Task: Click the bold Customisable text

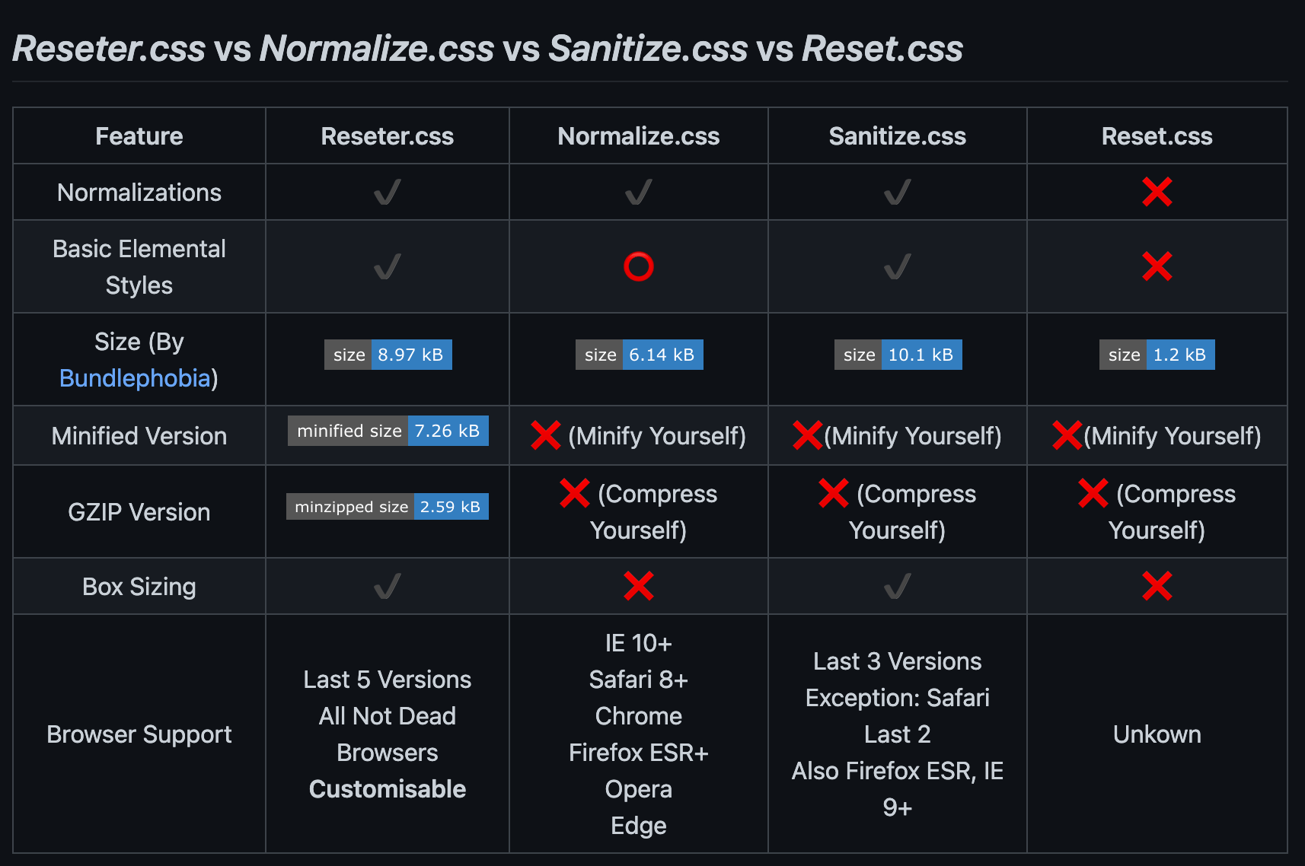Action: tap(387, 789)
